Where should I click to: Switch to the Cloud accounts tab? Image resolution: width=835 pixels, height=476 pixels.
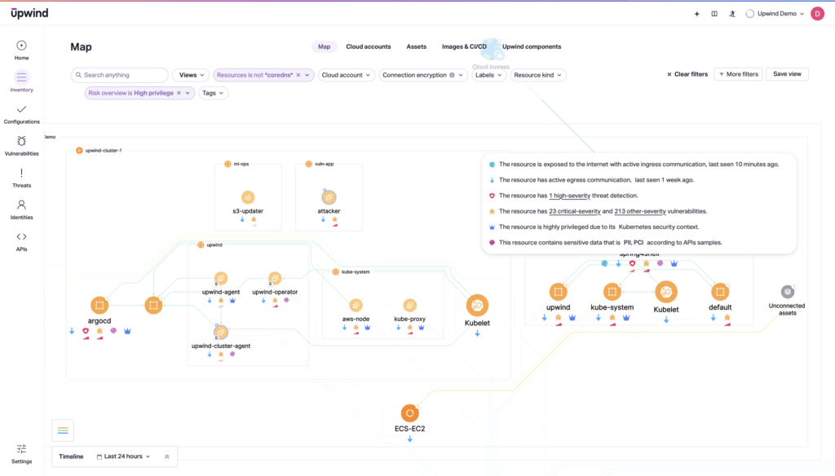[368, 46]
